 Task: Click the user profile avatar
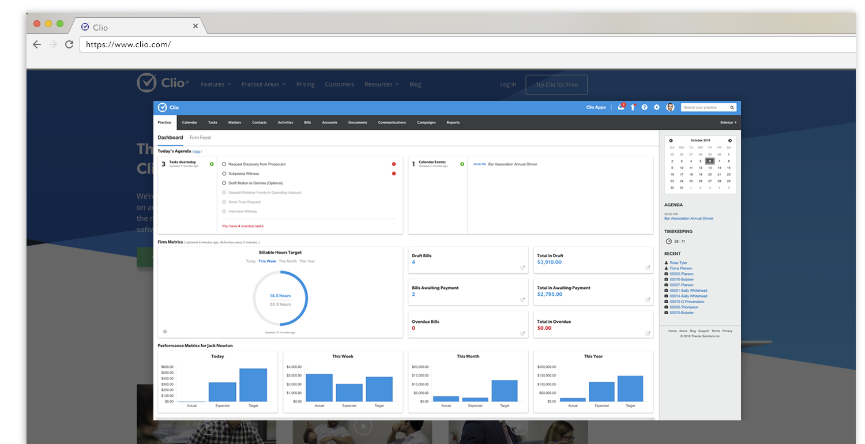(x=670, y=107)
